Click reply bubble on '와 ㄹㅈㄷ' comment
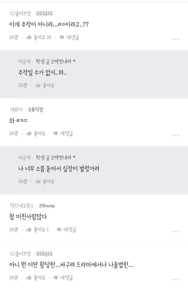This screenshot has height=288, width=188. (56, 133)
